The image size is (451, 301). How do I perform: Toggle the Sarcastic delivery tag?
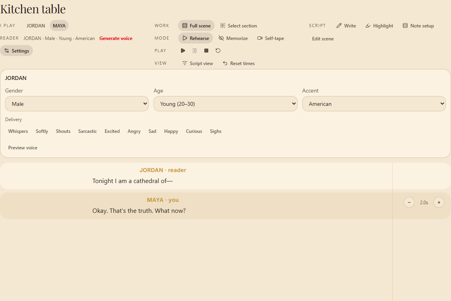[x=87, y=131]
